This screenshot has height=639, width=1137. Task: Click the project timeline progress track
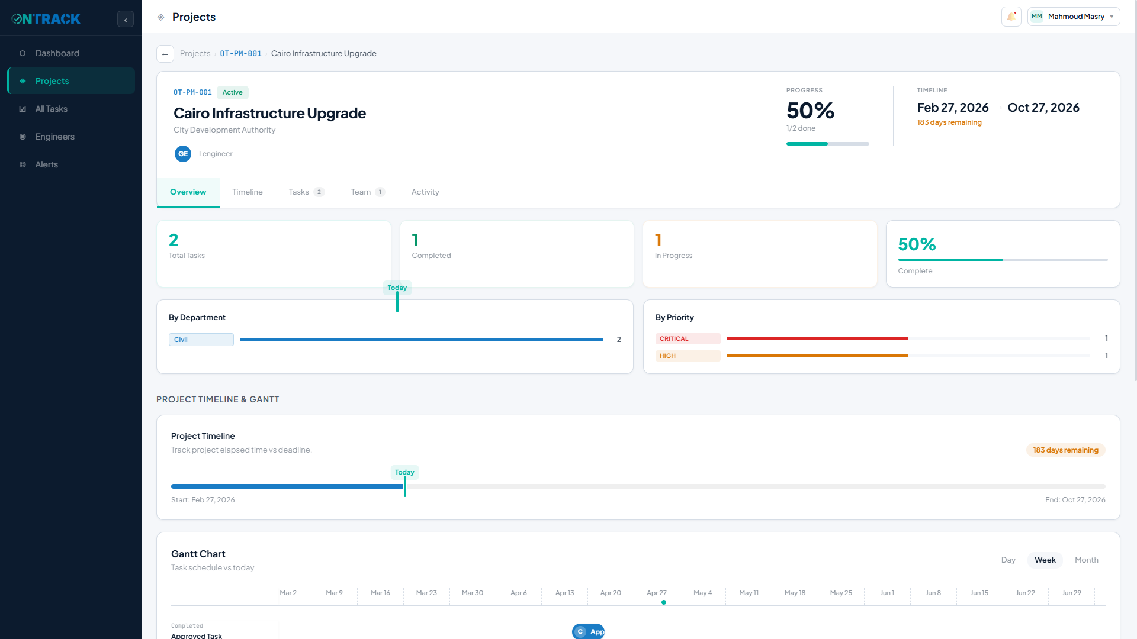(638, 486)
